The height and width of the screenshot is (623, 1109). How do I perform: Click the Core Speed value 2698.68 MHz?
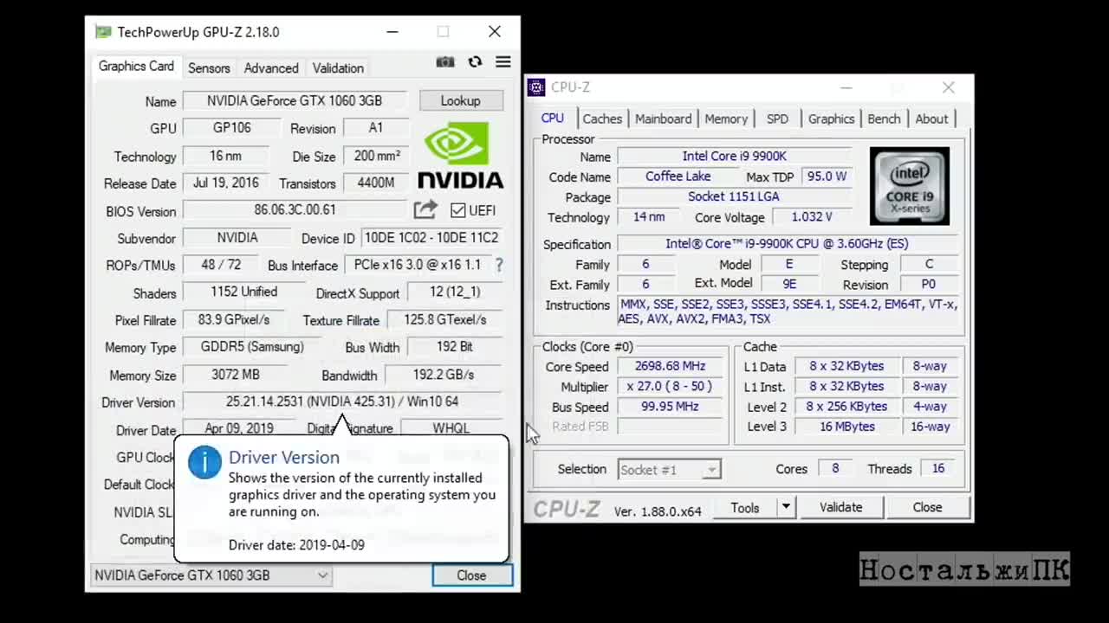[x=671, y=367]
